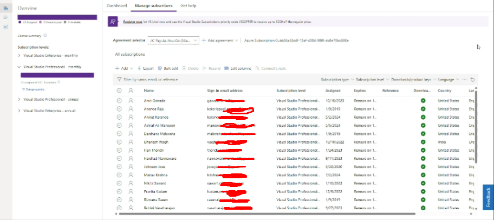Open the list-lines icon in left rail
494x220 pixels.
click(5, 17)
